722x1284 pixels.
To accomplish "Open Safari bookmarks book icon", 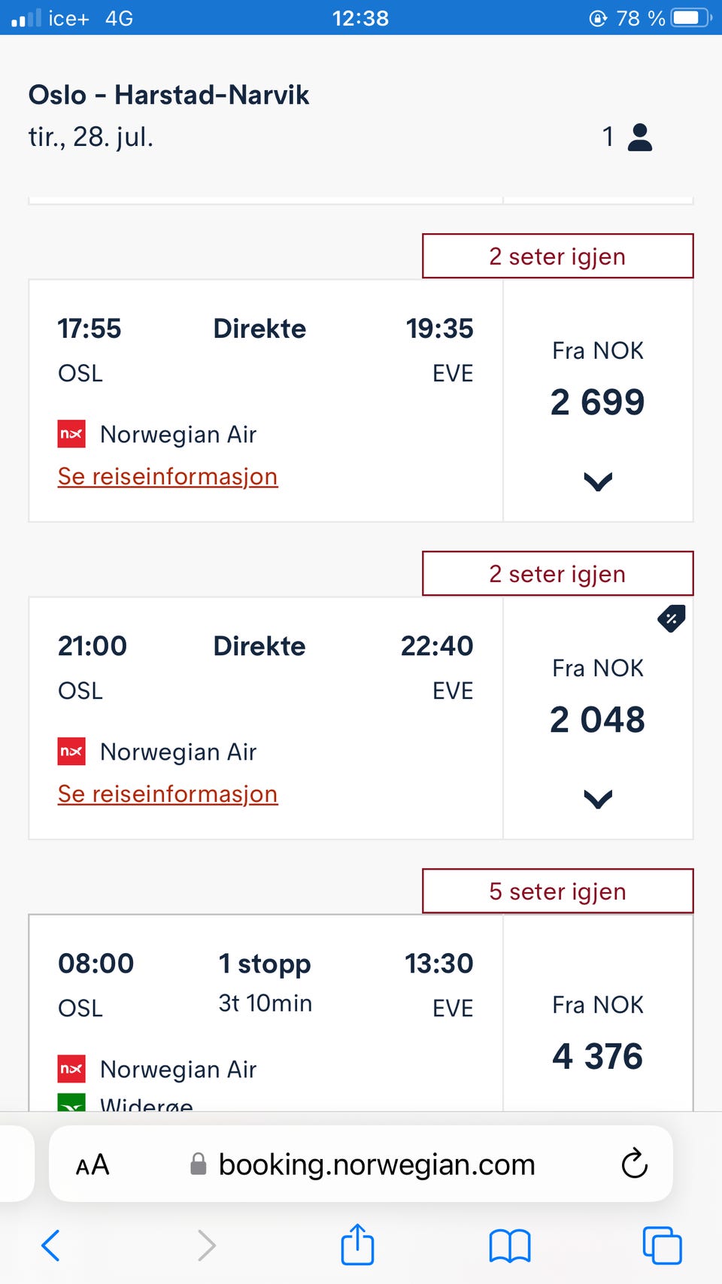I will [510, 1246].
